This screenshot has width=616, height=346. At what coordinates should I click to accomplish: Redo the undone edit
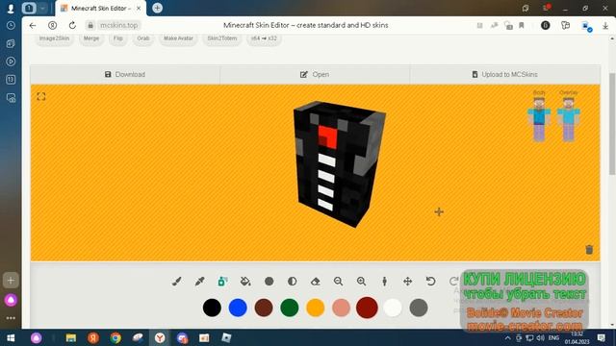coord(453,282)
